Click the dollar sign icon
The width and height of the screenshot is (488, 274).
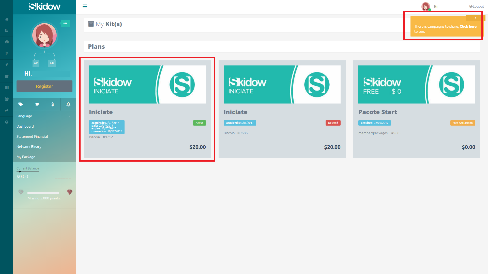pyautogui.click(x=53, y=104)
